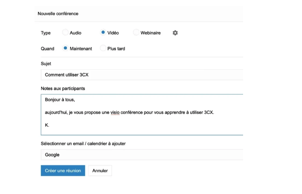This screenshot has width=302, height=194.
Task: Click the "Sélectionner un email / calendrier" label
Action: (x=83, y=144)
